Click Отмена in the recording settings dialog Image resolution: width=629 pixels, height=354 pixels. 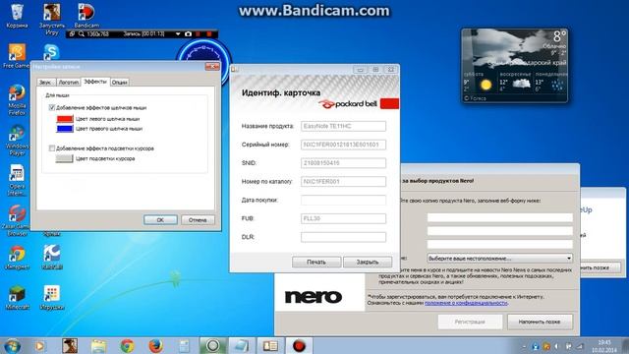pos(198,220)
